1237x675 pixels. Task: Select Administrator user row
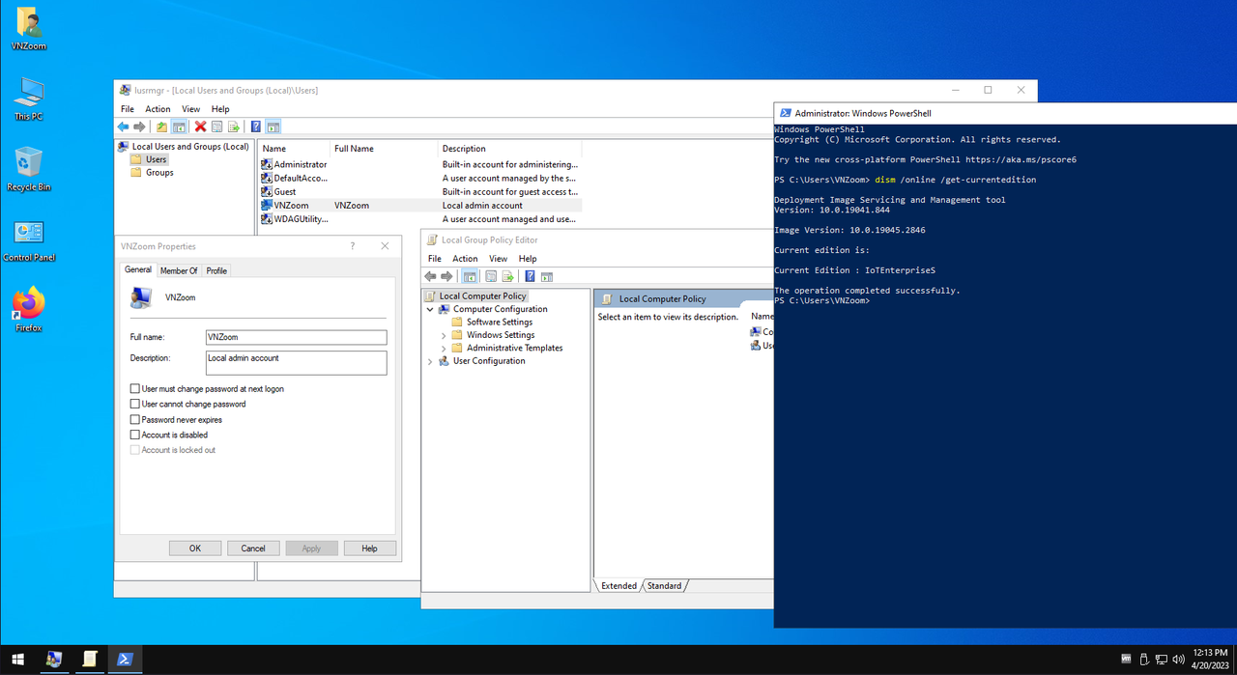click(420, 164)
